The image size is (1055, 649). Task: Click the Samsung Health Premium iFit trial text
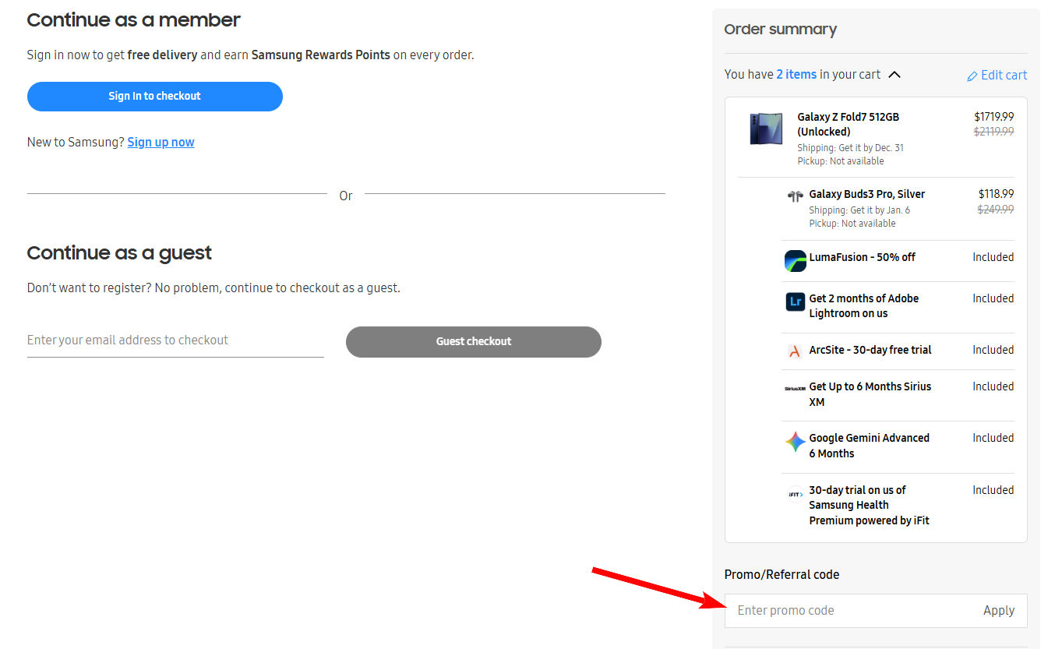tap(870, 505)
